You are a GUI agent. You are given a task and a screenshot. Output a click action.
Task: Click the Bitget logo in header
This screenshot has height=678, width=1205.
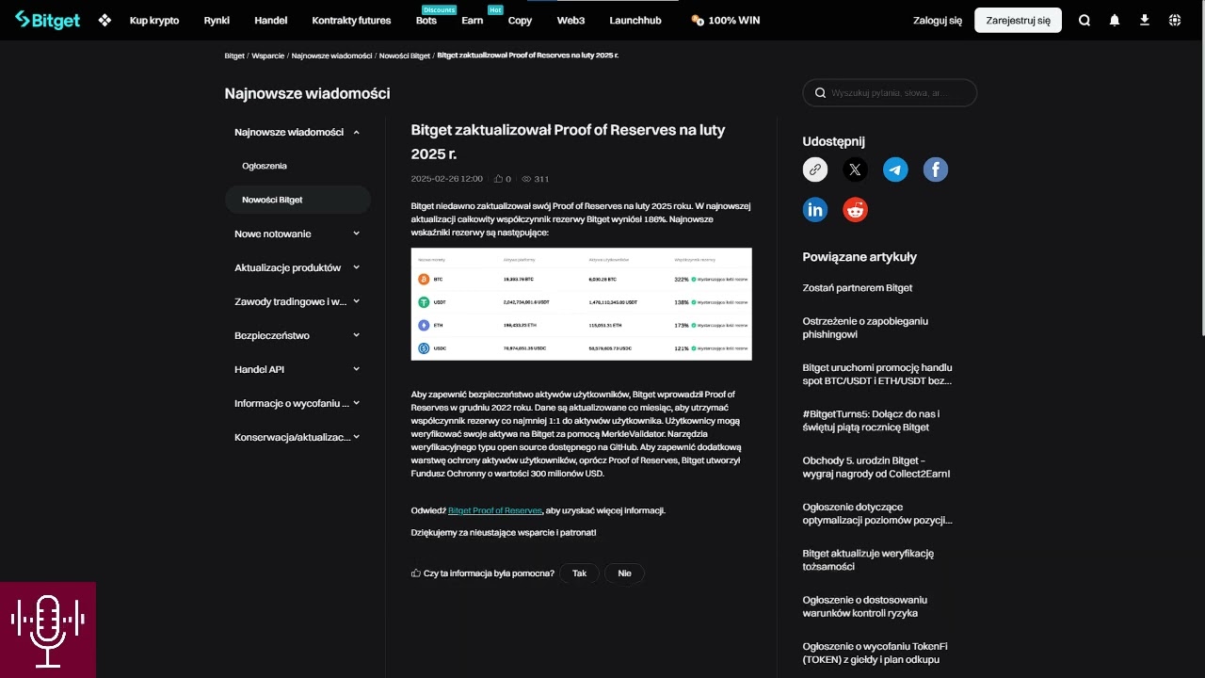point(47,20)
